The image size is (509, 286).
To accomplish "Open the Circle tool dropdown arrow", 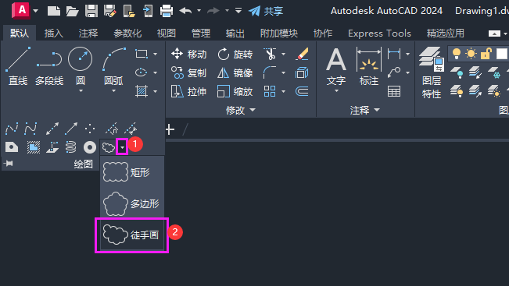I will pyautogui.click(x=81, y=91).
